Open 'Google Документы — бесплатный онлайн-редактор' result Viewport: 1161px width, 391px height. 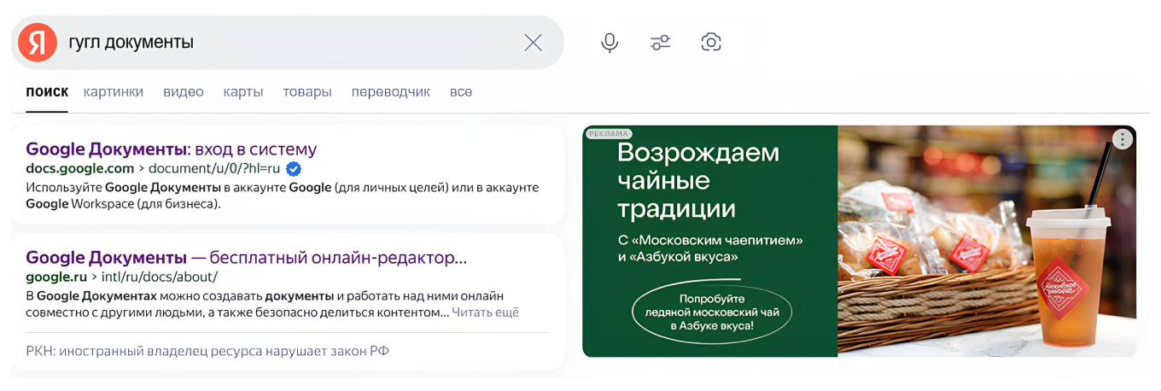(247, 257)
